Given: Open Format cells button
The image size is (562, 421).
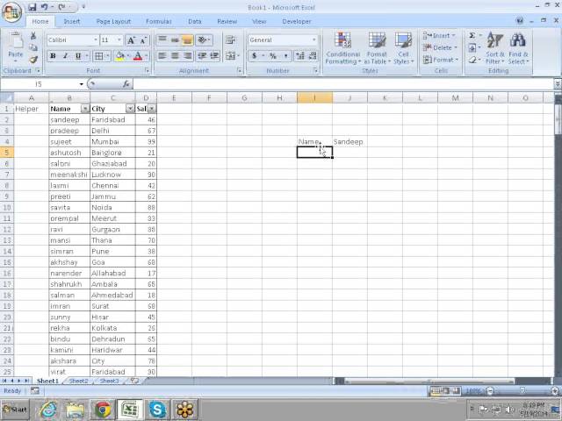Looking at the screenshot, I should tap(440, 60).
